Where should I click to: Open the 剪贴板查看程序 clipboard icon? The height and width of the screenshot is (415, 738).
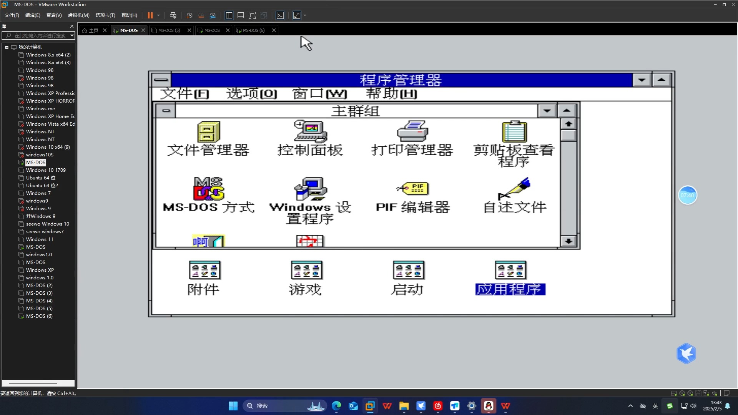[514, 131]
